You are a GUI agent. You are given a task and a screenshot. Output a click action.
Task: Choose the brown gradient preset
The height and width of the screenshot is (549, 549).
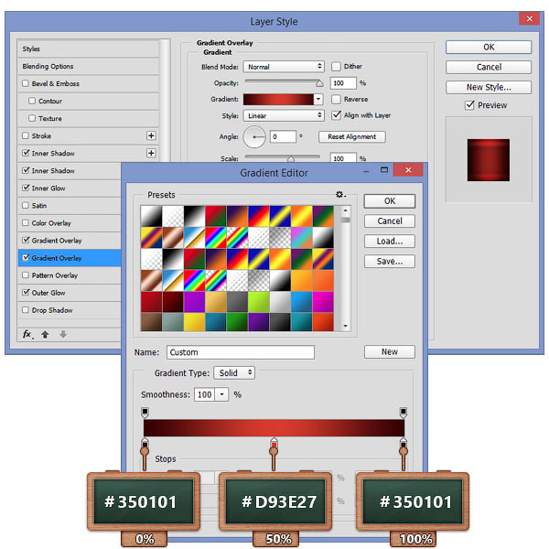tap(151, 322)
